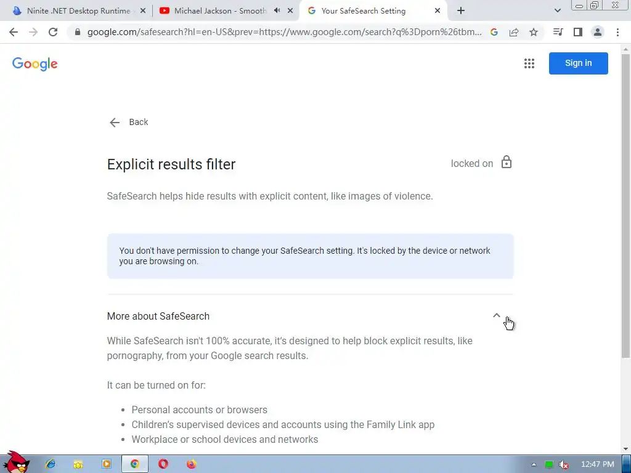Bookmark this page with the star
The width and height of the screenshot is (631, 473).
point(534,32)
